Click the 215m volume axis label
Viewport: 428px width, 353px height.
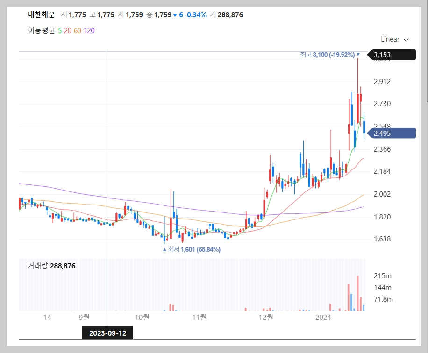(x=383, y=276)
